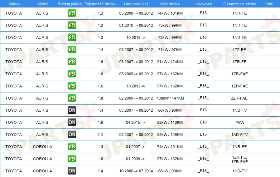The image size is (280, 177).
Task: Click the Rodzaj paliwa column header
Action: pyautogui.click(x=69, y=4)
